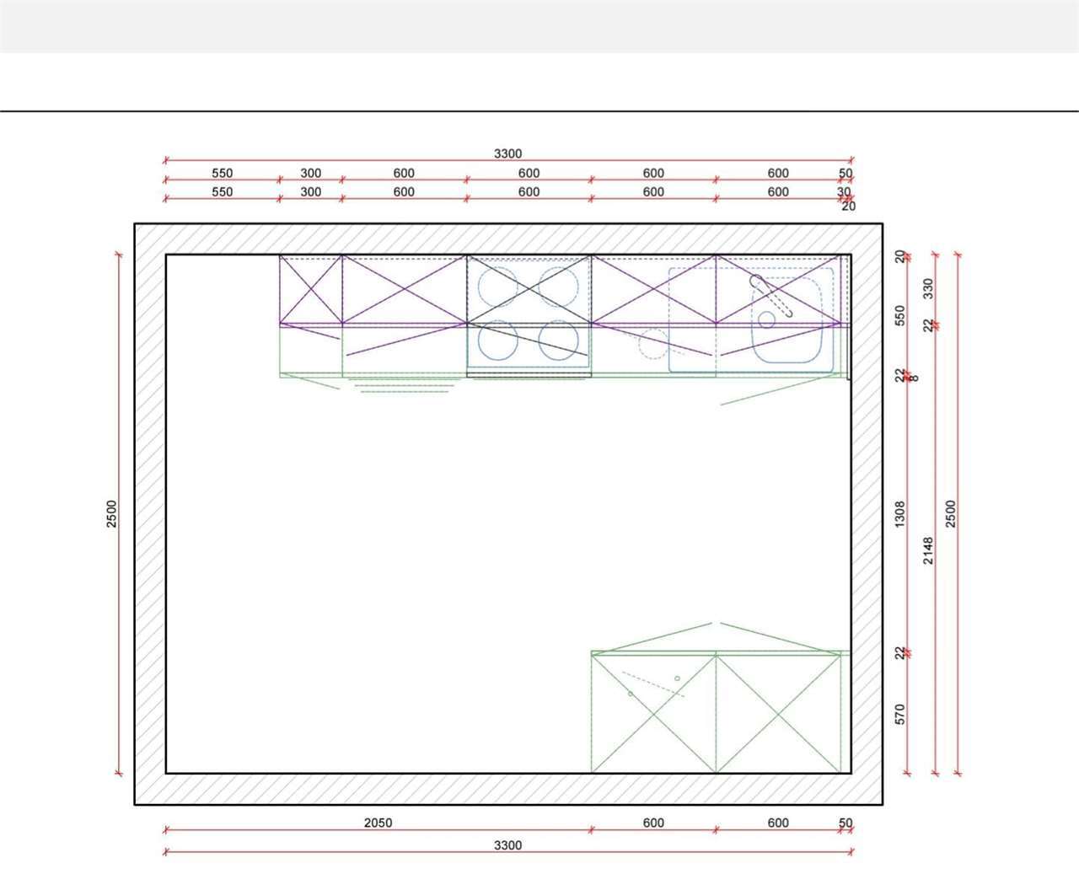This screenshot has width=1079, height=890.
Task: Click the bottom 3300 overall dimension label
Action: pyautogui.click(x=507, y=845)
